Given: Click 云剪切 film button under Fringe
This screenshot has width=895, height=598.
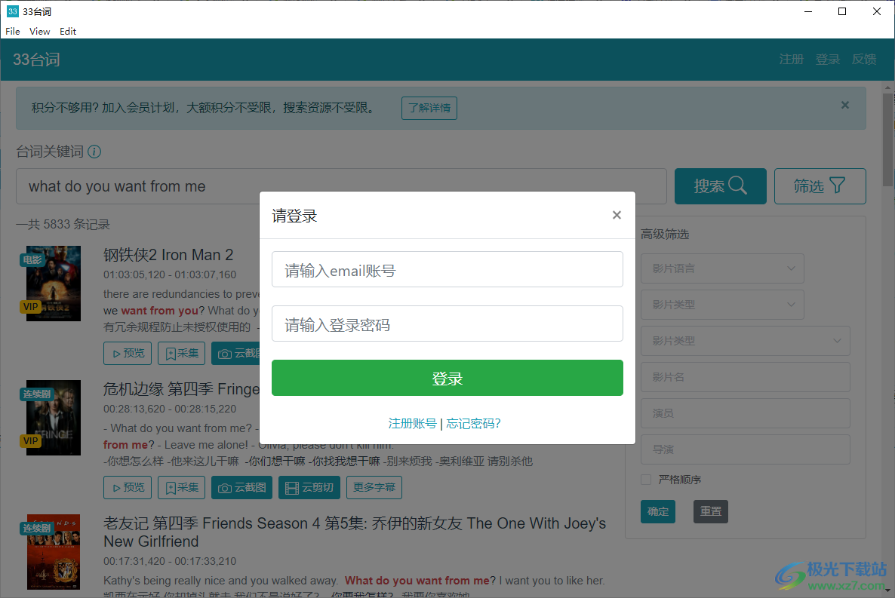Looking at the screenshot, I should pos(309,487).
